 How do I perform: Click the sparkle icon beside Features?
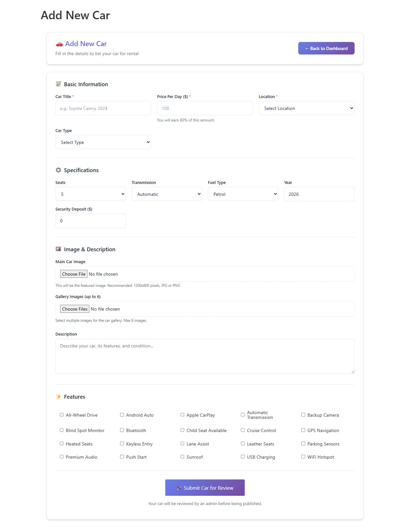(x=58, y=397)
